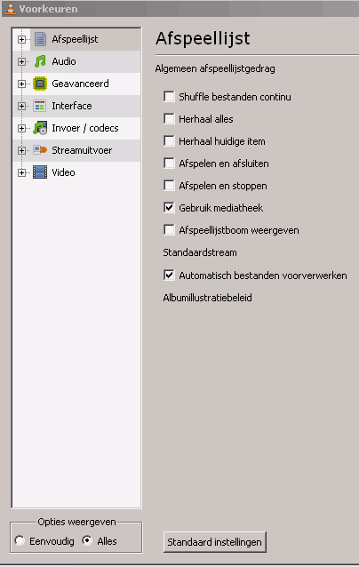Click the VLC cone title bar icon
The image size is (359, 567).
coord(11,8)
